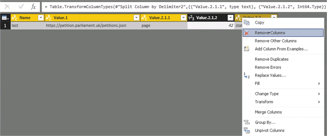The height and width of the screenshot is (136, 327).
Task: Click the petitions.json URL cell
Action: click(92, 25)
